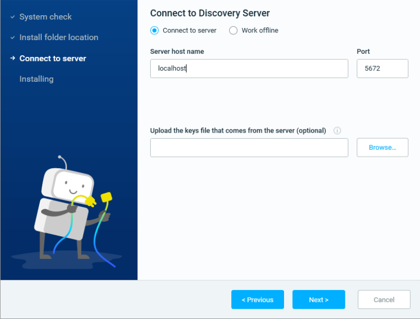Click the info icon beside keys file label
Image resolution: width=420 pixels, height=319 pixels.
pos(337,131)
